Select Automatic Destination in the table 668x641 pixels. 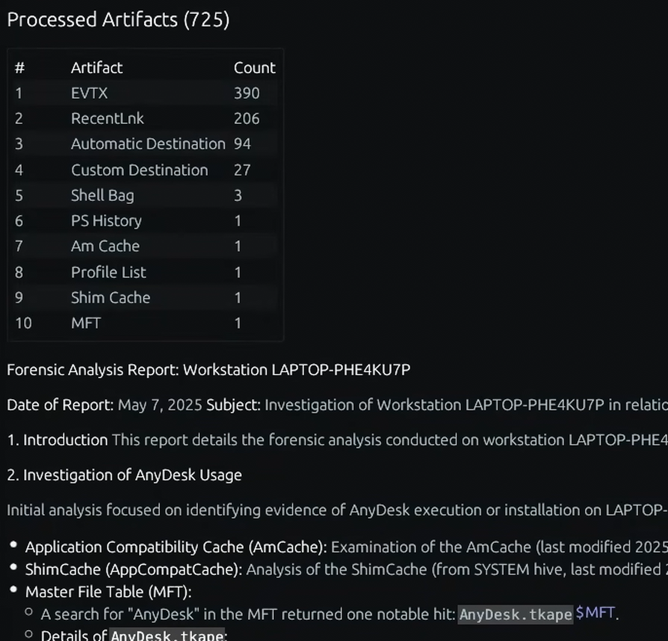[145, 144]
